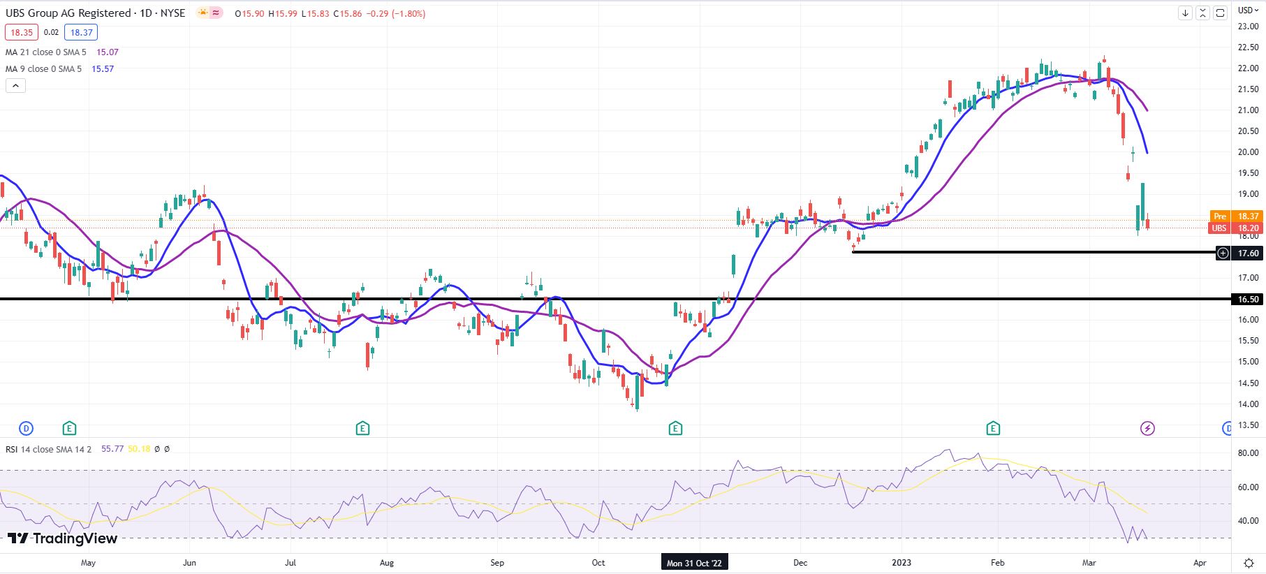Viewport: 1266px width, 574px height.
Task: Click the 23.00 price scale value
Action: (x=1248, y=27)
